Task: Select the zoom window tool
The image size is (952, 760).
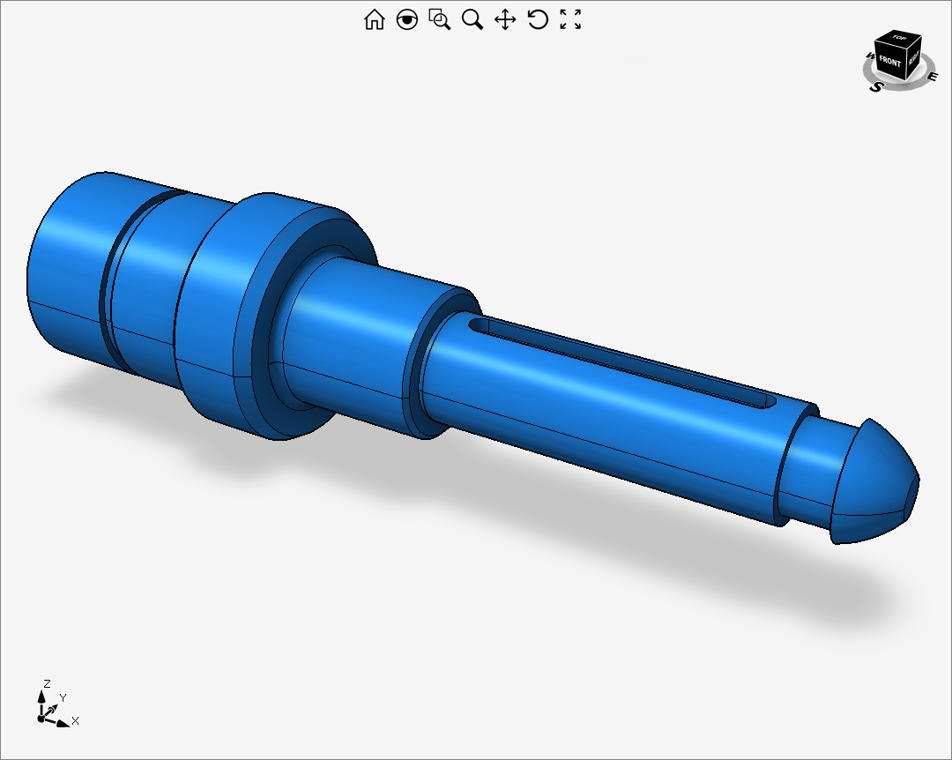Action: tap(440, 19)
